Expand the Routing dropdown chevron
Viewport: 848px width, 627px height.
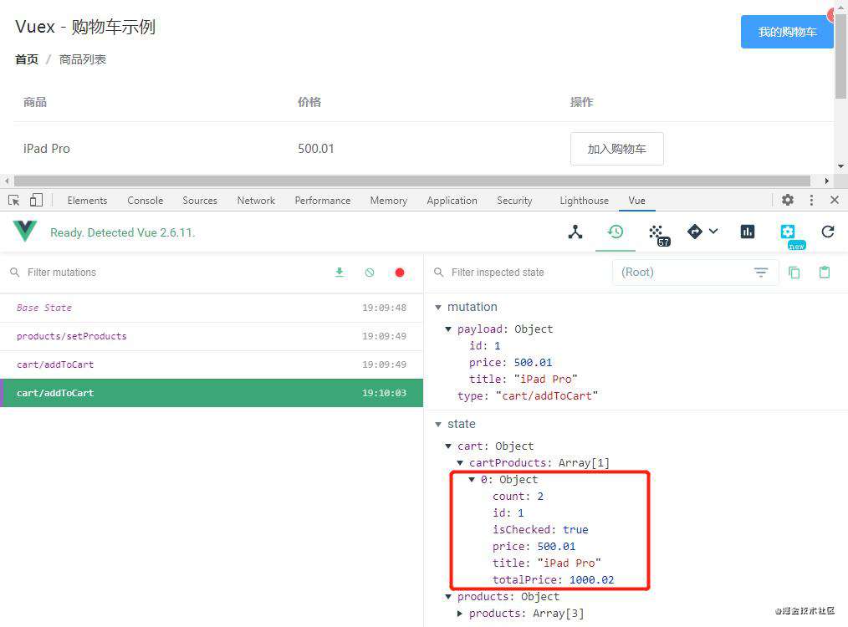pos(713,232)
